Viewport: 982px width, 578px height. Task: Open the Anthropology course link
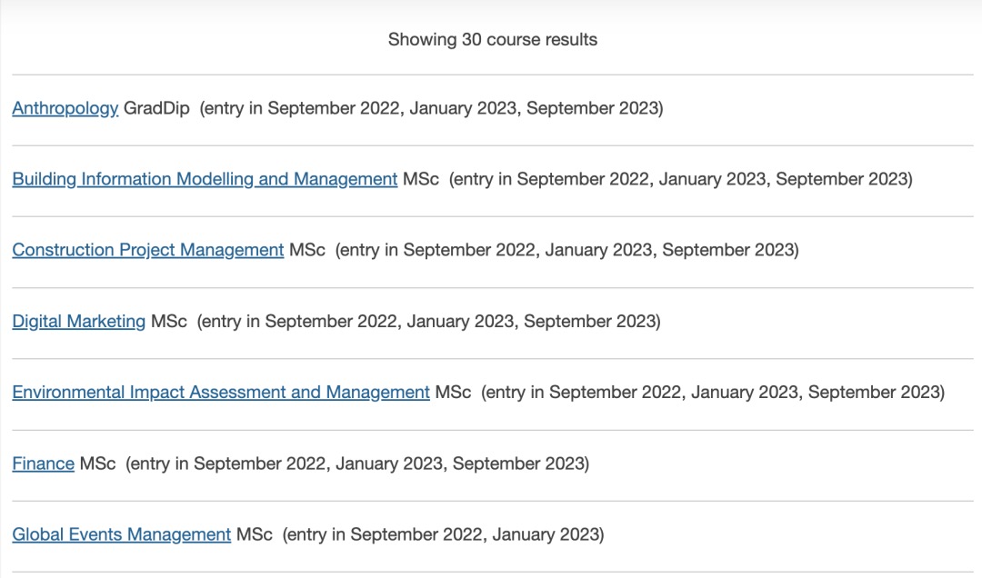[65, 108]
